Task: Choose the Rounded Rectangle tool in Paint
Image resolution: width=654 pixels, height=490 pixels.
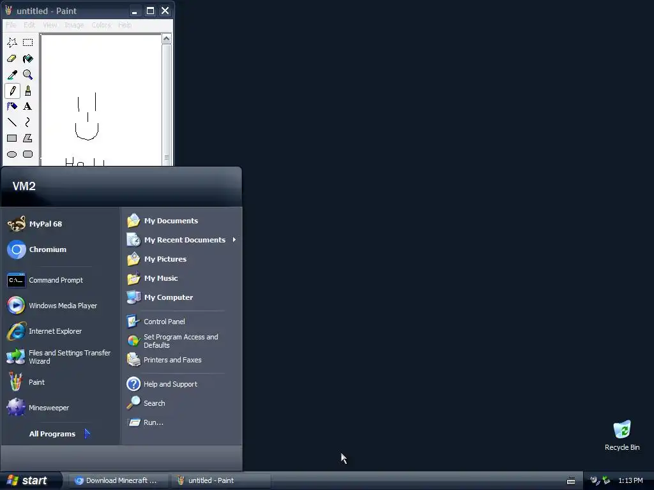Action: click(28, 154)
